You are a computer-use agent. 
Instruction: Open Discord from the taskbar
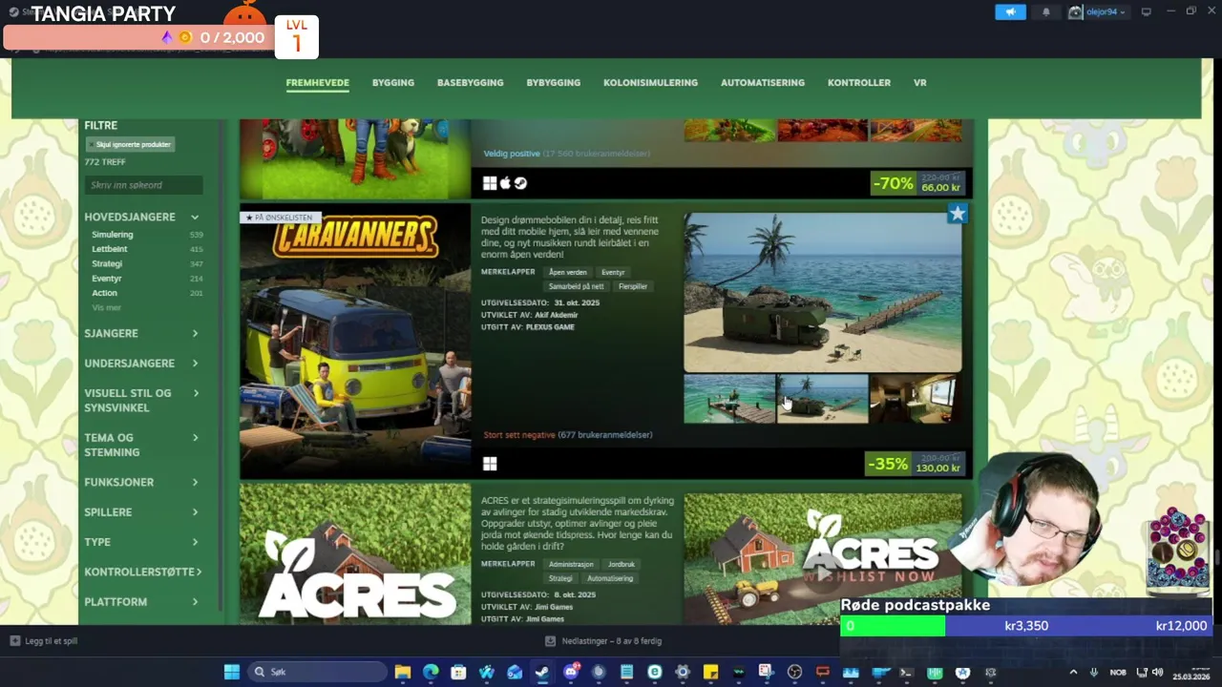(x=571, y=672)
